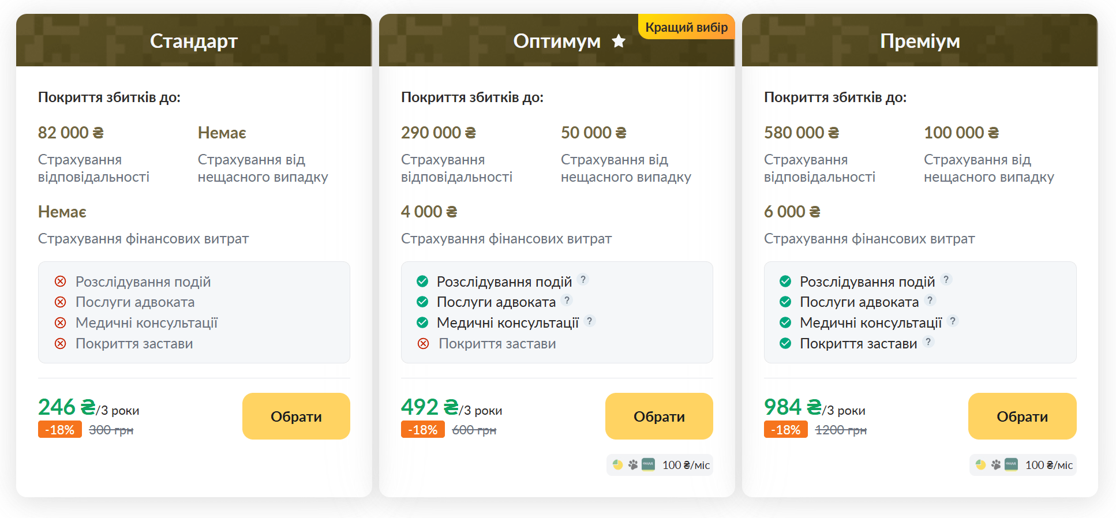
Task: Click the 100 ₴/міс text under Оптимум
Action: point(686,465)
